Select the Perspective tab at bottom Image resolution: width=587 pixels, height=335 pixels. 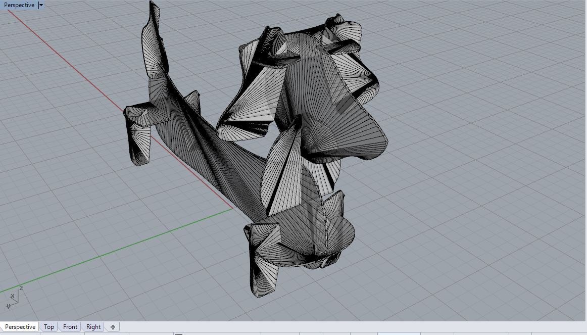tap(20, 327)
